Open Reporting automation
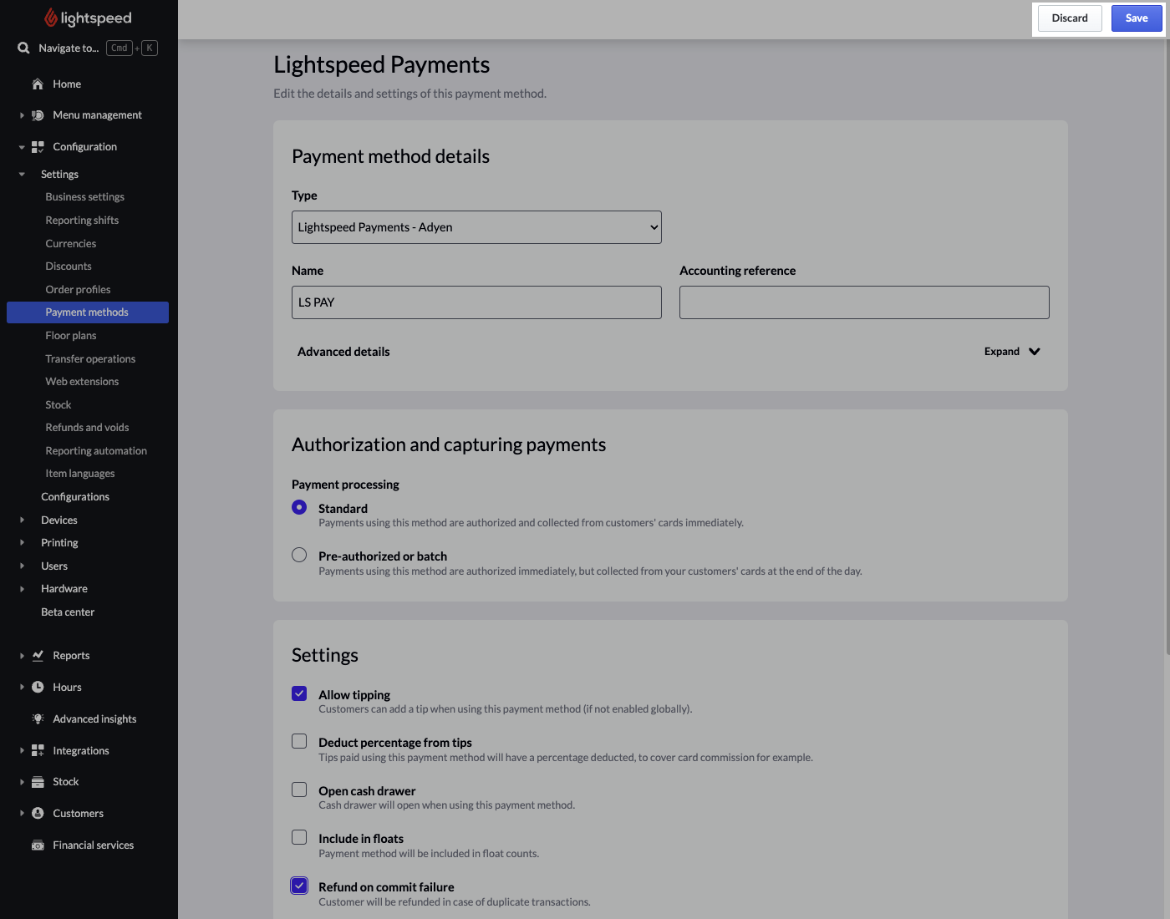Viewport: 1170px width, 919px height. [96, 451]
